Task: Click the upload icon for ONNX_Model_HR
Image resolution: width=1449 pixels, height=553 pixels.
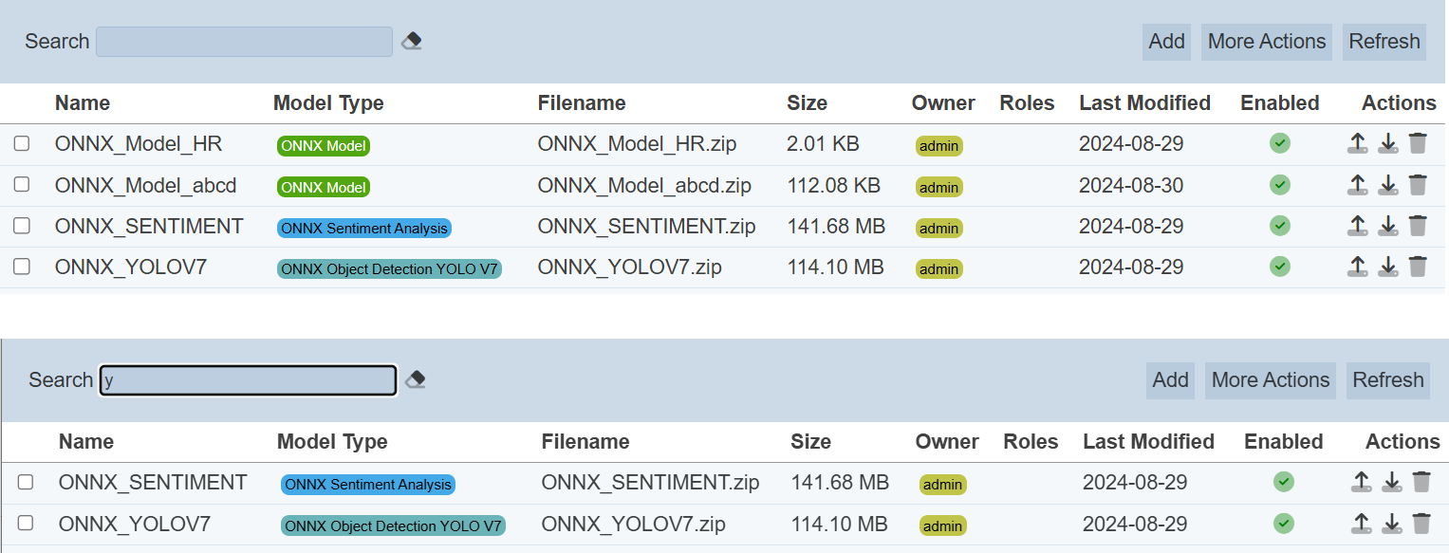Action: click(1358, 144)
